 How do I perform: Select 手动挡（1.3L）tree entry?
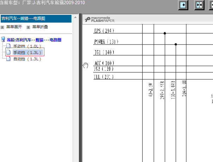pyautogui.click(x=27, y=53)
